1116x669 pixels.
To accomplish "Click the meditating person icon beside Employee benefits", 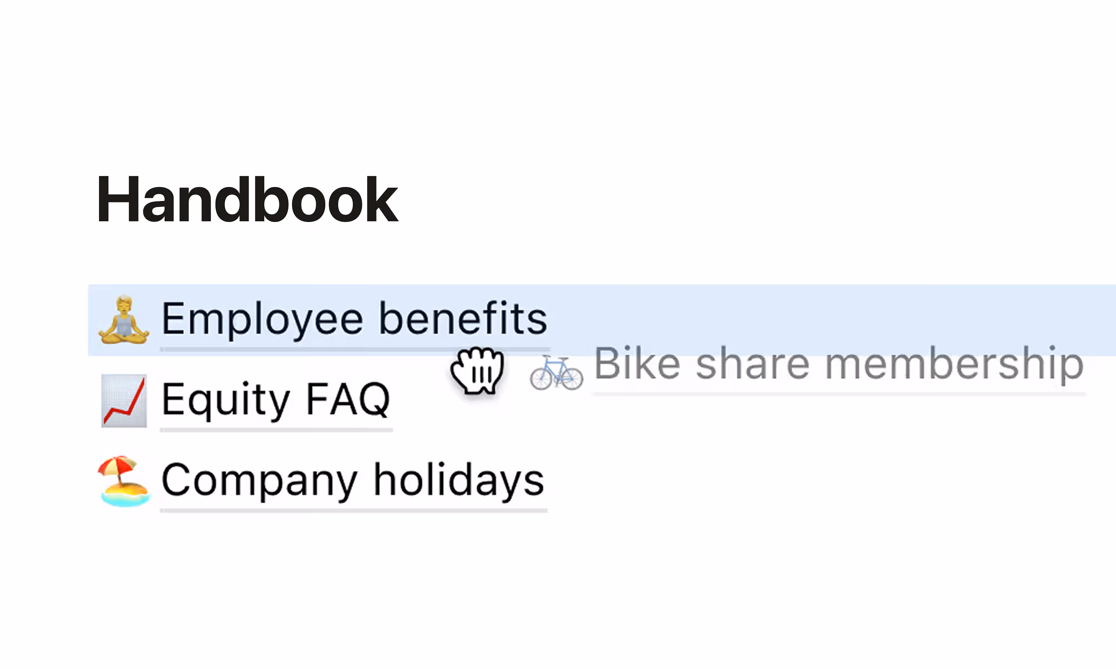I will click(124, 320).
